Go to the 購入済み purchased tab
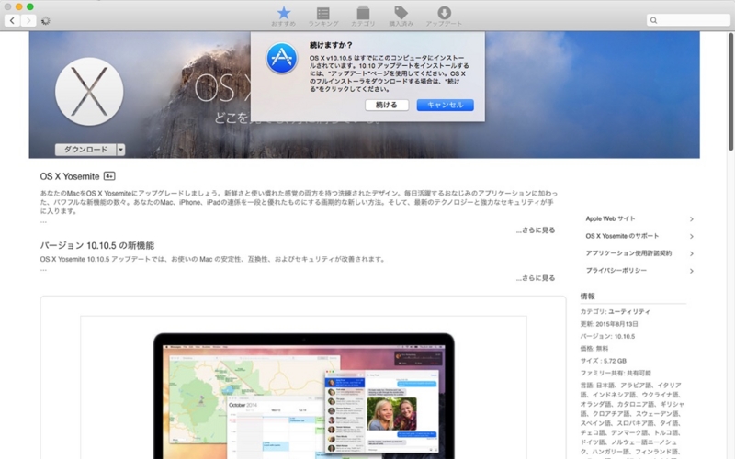735x459 pixels. (401, 17)
